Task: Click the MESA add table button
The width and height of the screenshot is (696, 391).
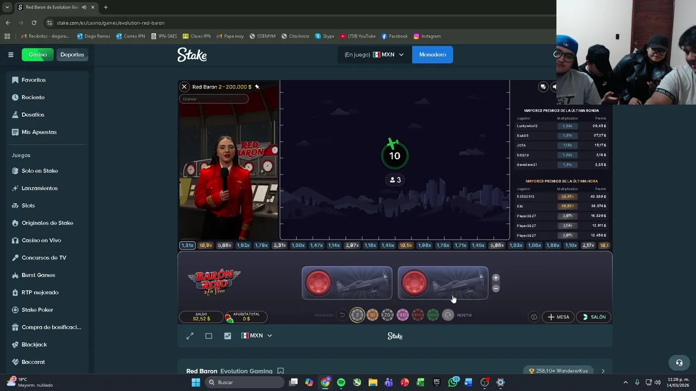Action: (x=558, y=317)
